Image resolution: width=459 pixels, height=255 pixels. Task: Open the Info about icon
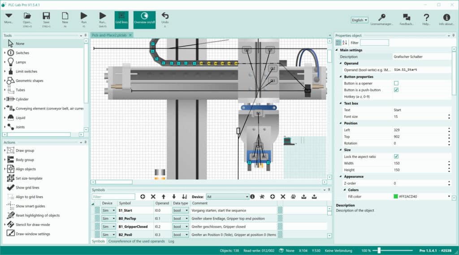coord(446,20)
